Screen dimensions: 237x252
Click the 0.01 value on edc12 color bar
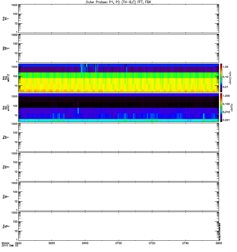[x=225, y=87]
